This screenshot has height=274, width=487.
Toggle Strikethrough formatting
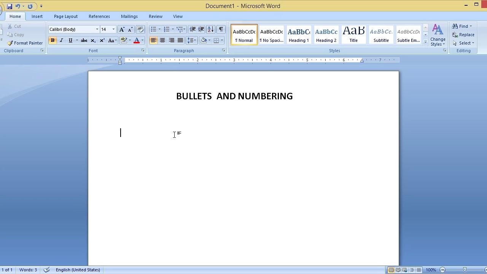pos(84,40)
